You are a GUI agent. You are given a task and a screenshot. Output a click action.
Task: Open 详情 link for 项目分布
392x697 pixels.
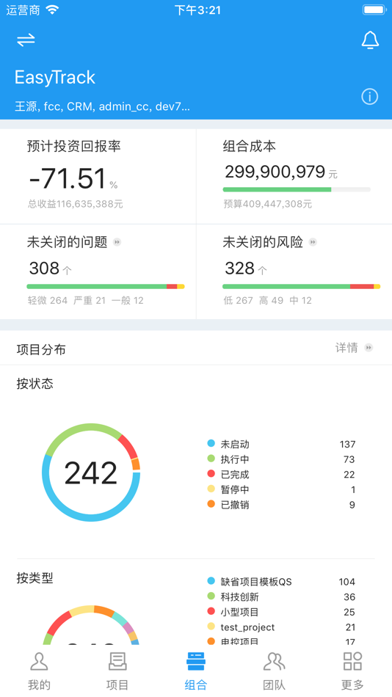click(x=346, y=348)
